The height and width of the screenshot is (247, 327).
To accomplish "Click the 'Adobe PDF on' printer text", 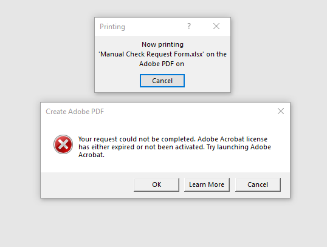I will click(x=162, y=64).
